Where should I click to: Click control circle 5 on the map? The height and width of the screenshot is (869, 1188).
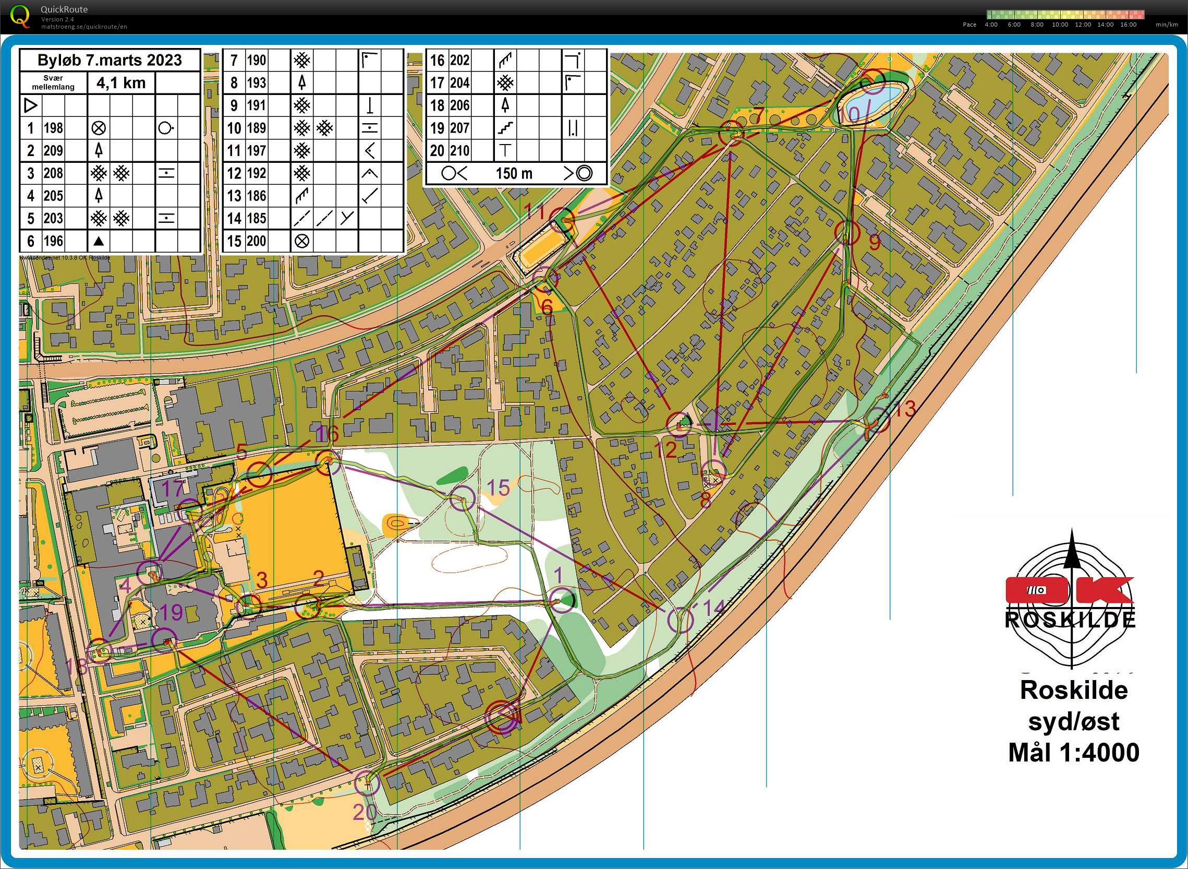[260, 475]
